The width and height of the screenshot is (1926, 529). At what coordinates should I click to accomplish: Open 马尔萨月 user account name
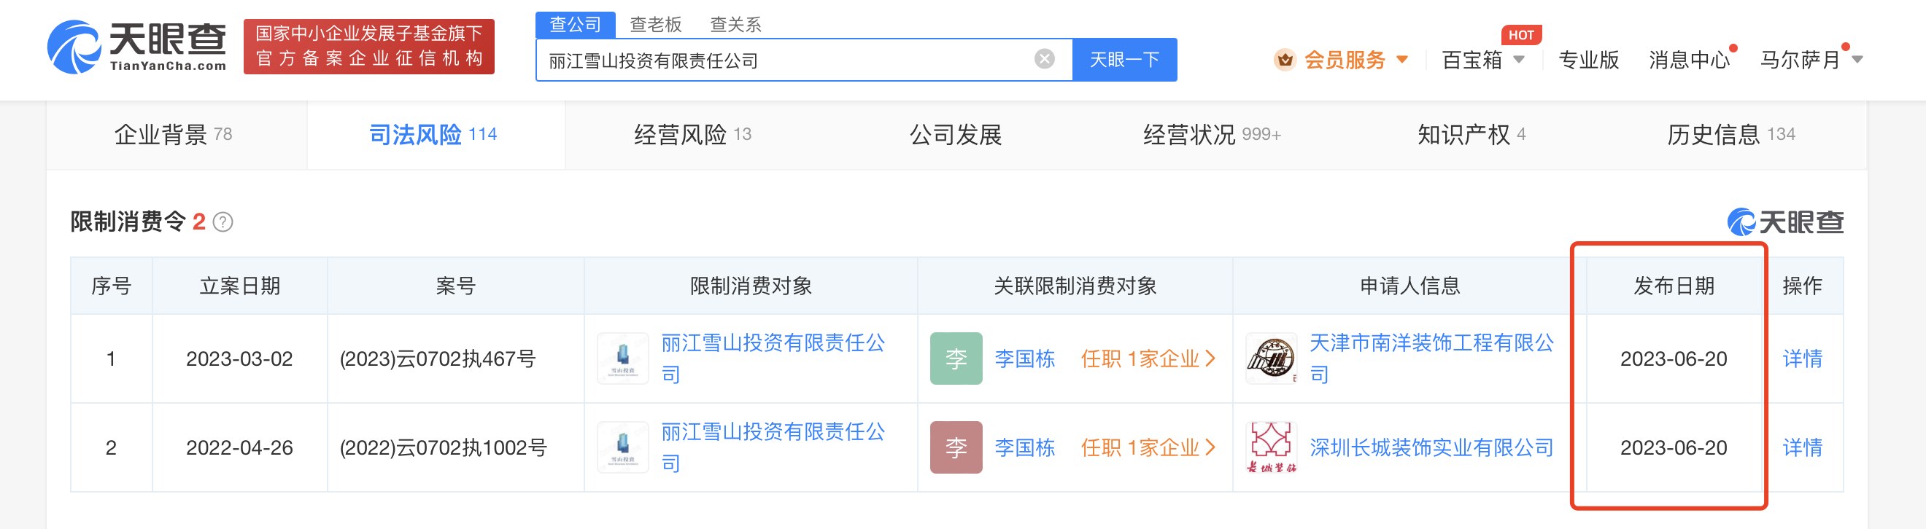[x=1800, y=60]
